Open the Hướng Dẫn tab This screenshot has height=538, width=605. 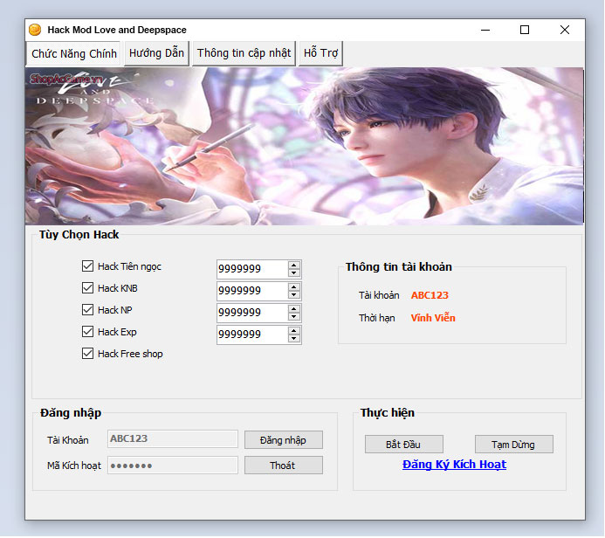[x=156, y=53]
